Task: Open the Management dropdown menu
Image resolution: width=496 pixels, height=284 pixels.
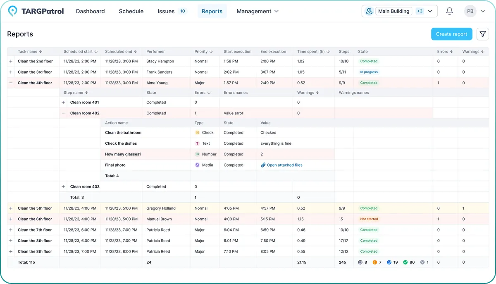Action: [258, 11]
